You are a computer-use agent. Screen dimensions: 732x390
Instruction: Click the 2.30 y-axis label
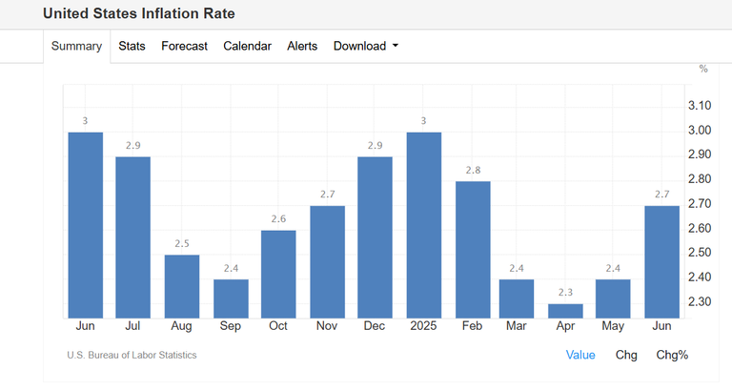700,301
